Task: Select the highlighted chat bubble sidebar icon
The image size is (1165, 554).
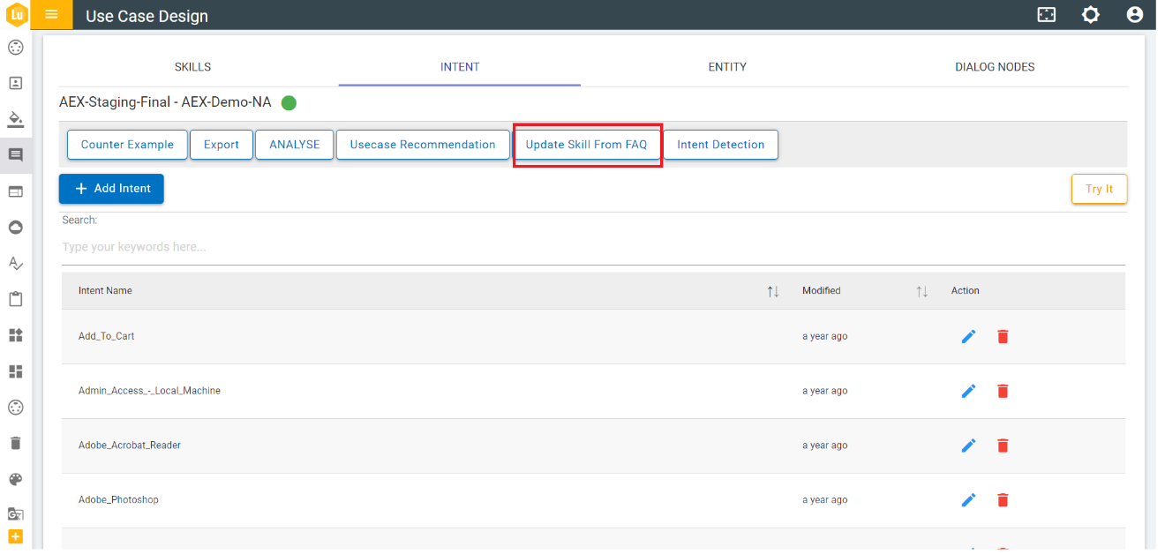Action: 15,154
